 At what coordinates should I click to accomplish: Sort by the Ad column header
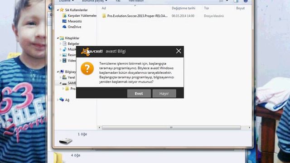(x=104, y=8)
